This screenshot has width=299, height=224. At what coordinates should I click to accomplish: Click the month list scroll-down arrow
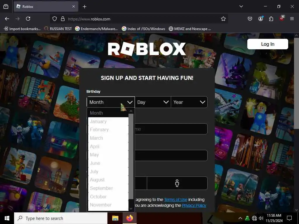click(x=131, y=209)
